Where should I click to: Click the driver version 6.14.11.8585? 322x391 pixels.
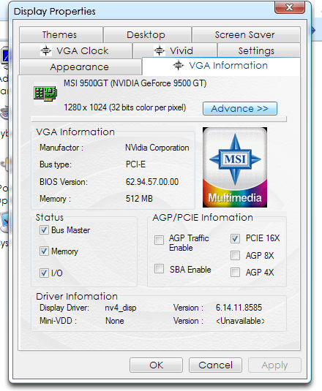click(x=239, y=308)
